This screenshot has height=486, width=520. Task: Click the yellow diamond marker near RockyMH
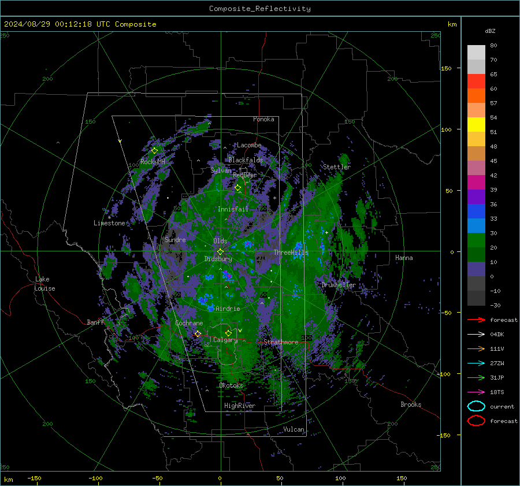tap(154, 151)
